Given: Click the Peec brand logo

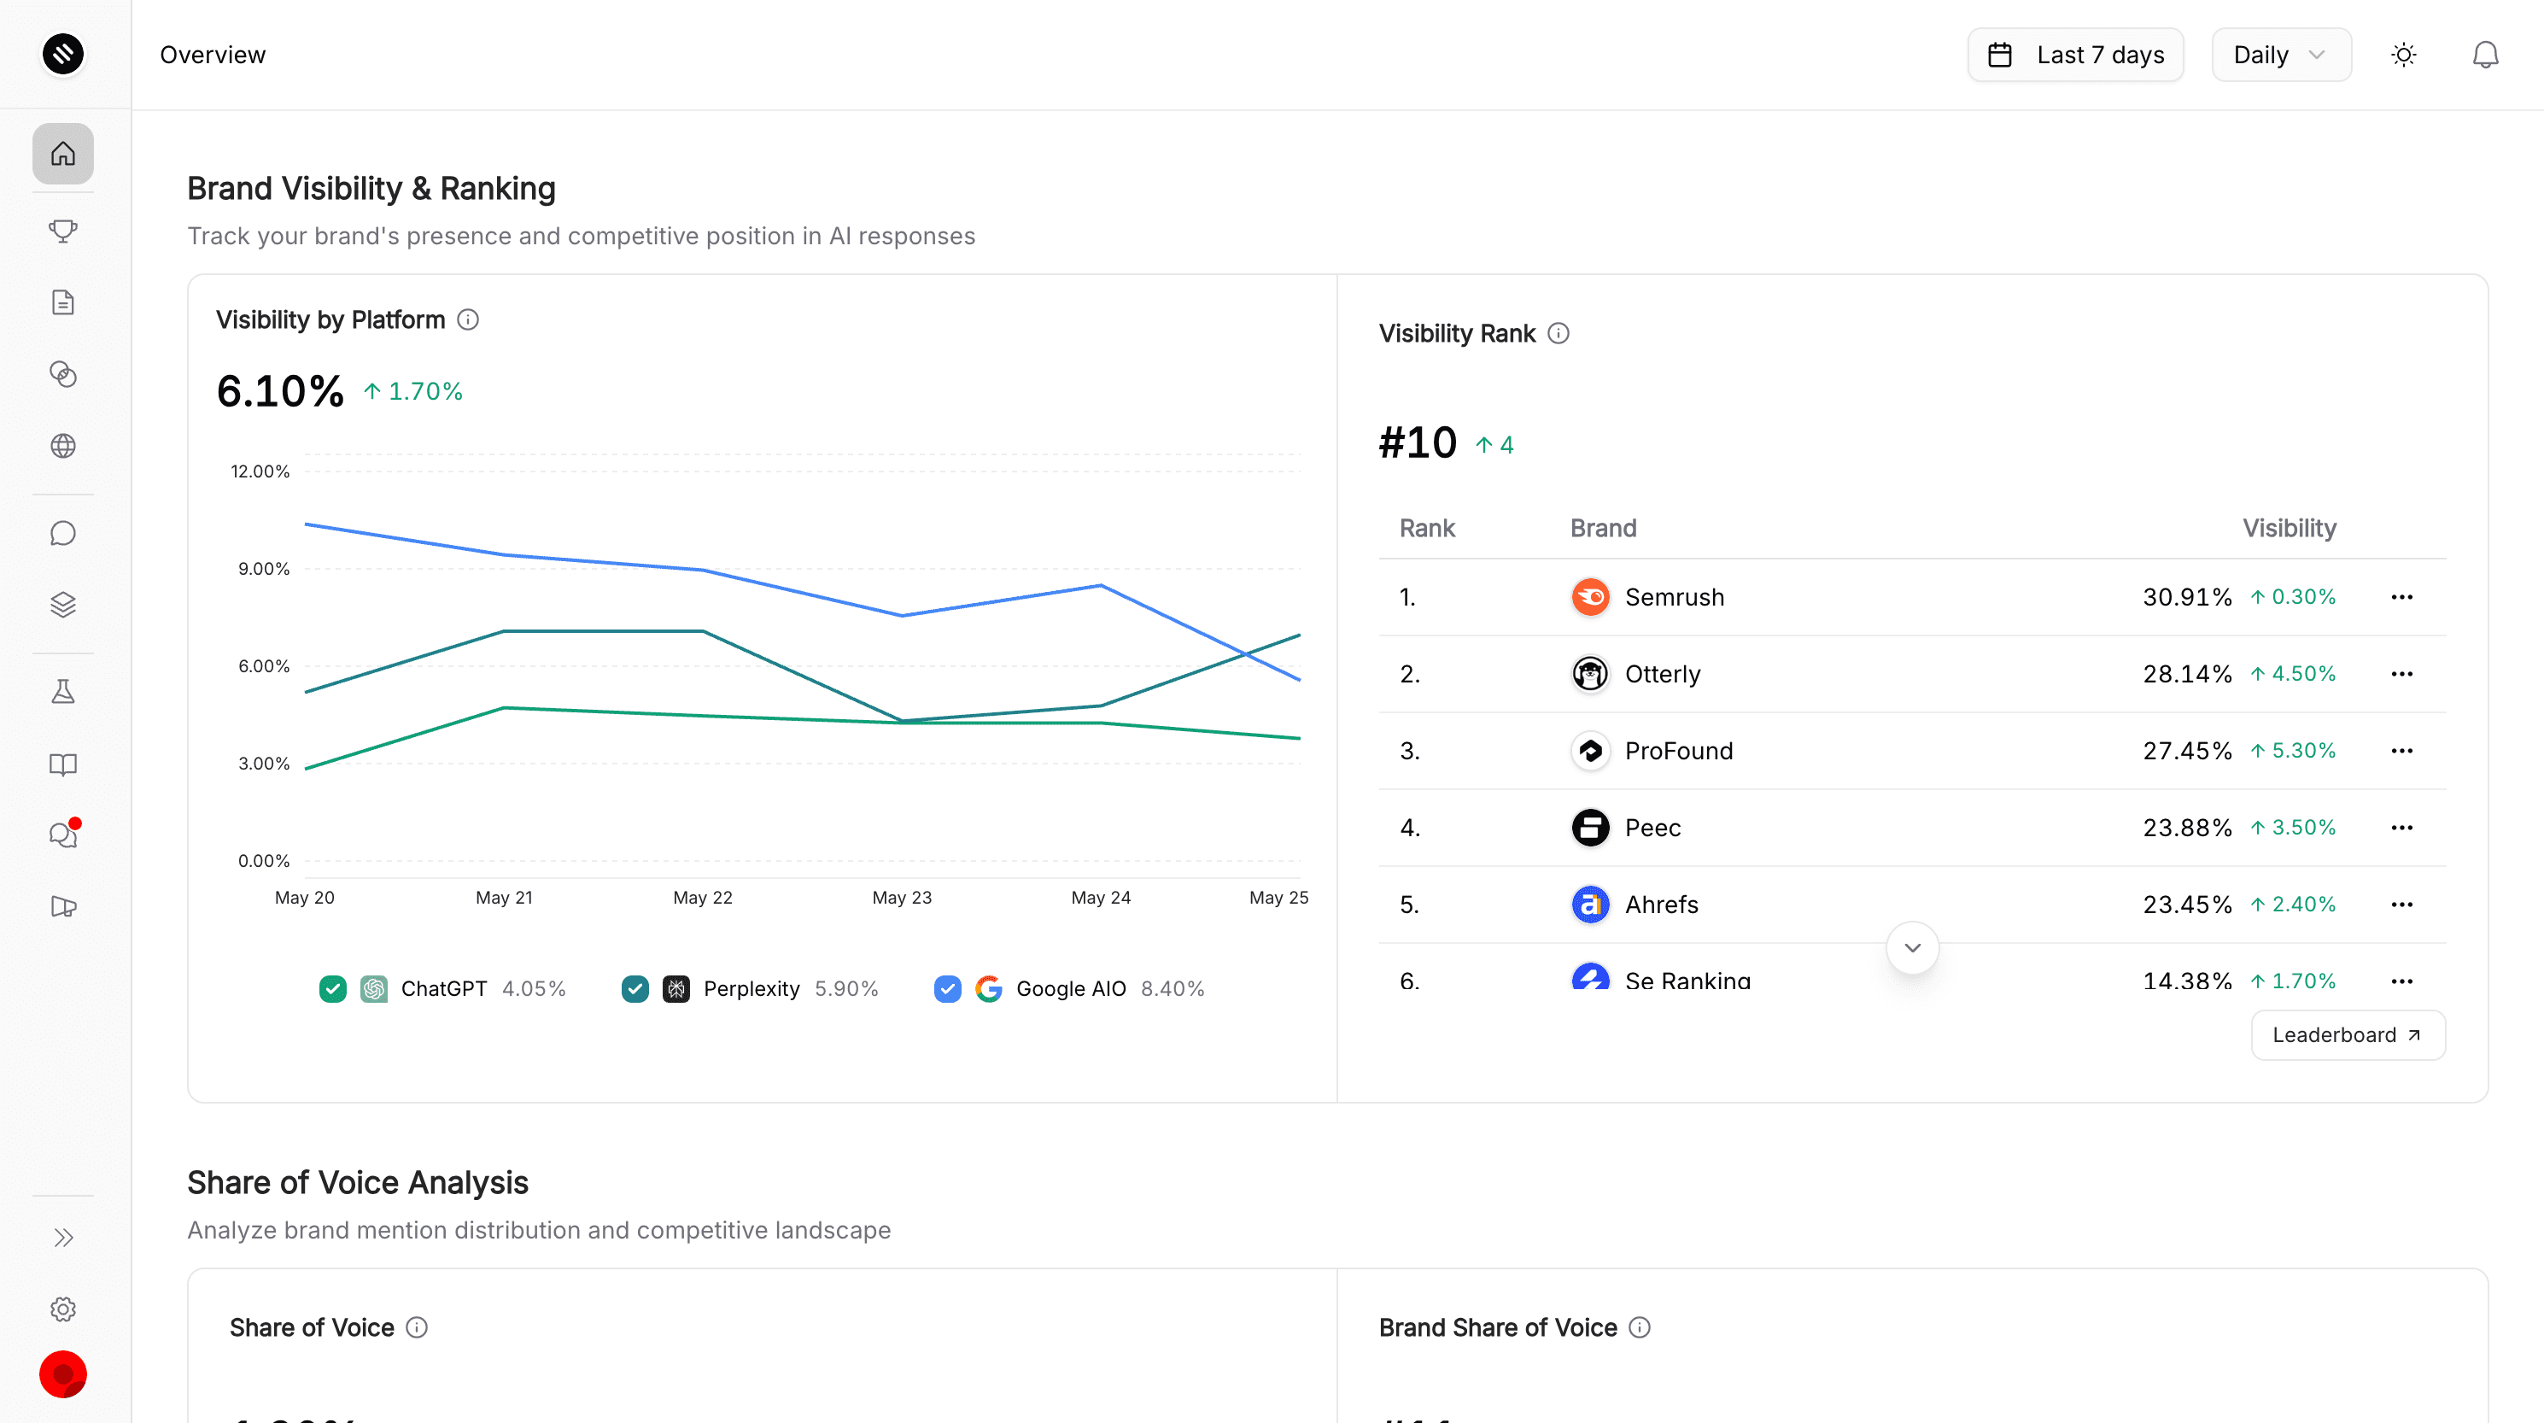Looking at the screenshot, I should tap(1590, 828).
